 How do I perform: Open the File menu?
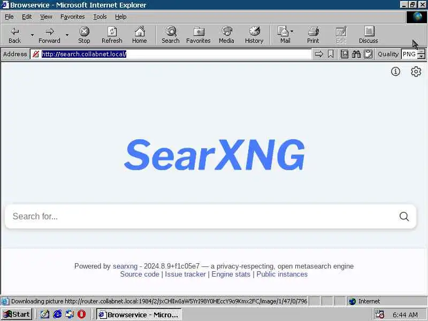pyautogui.click(x=9, y=17)
